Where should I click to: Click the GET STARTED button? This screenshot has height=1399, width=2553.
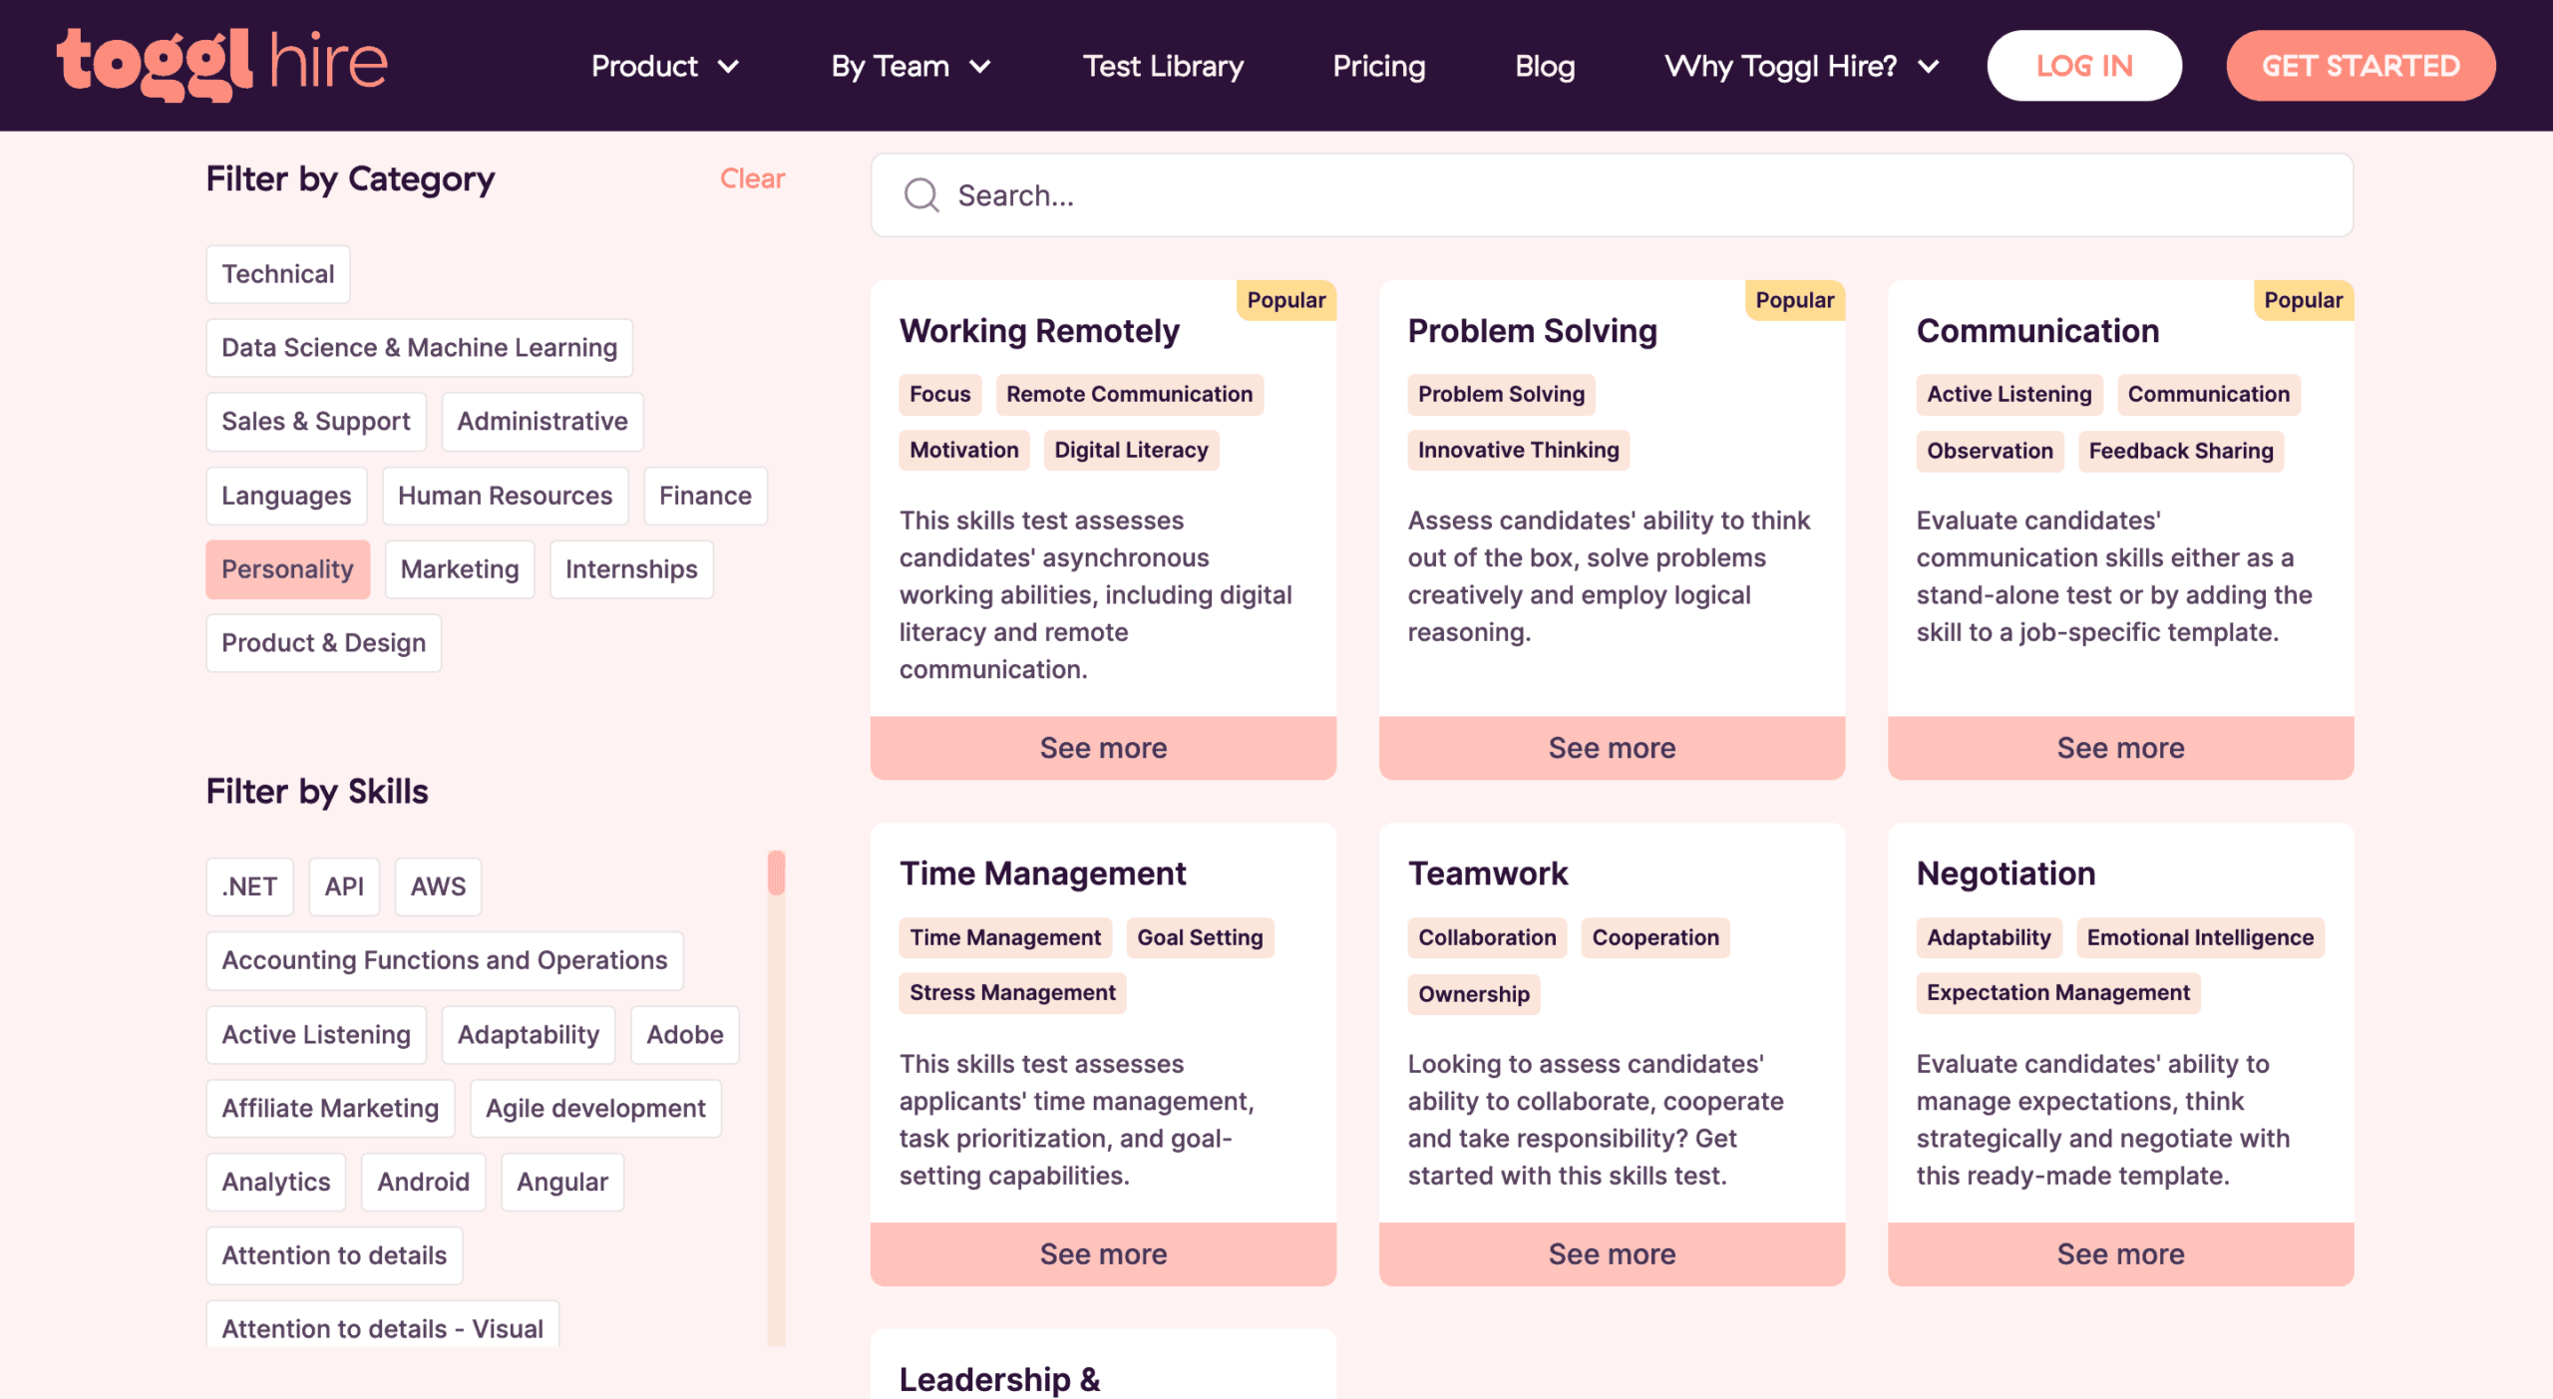tap(2361, 66)
